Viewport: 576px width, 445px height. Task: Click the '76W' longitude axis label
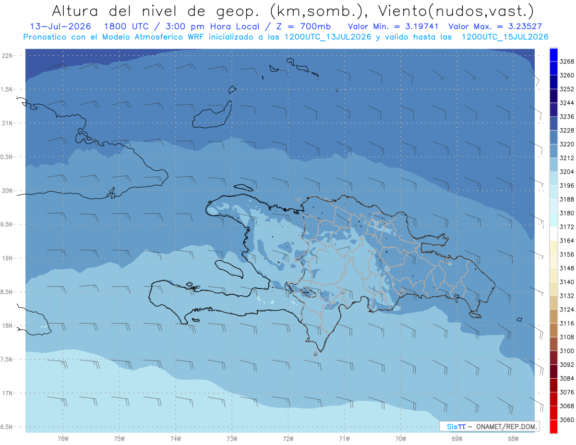click(63, 439)
